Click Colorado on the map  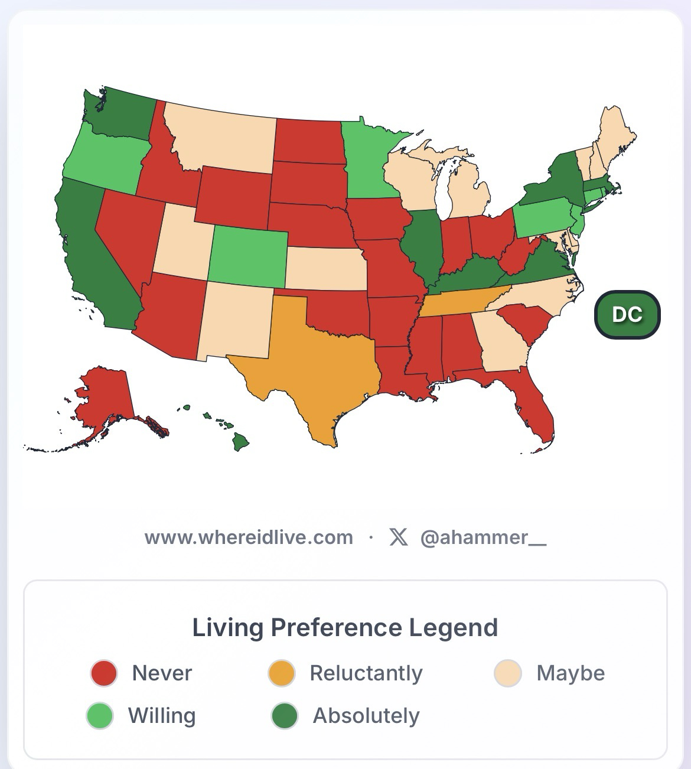[247, 254]
